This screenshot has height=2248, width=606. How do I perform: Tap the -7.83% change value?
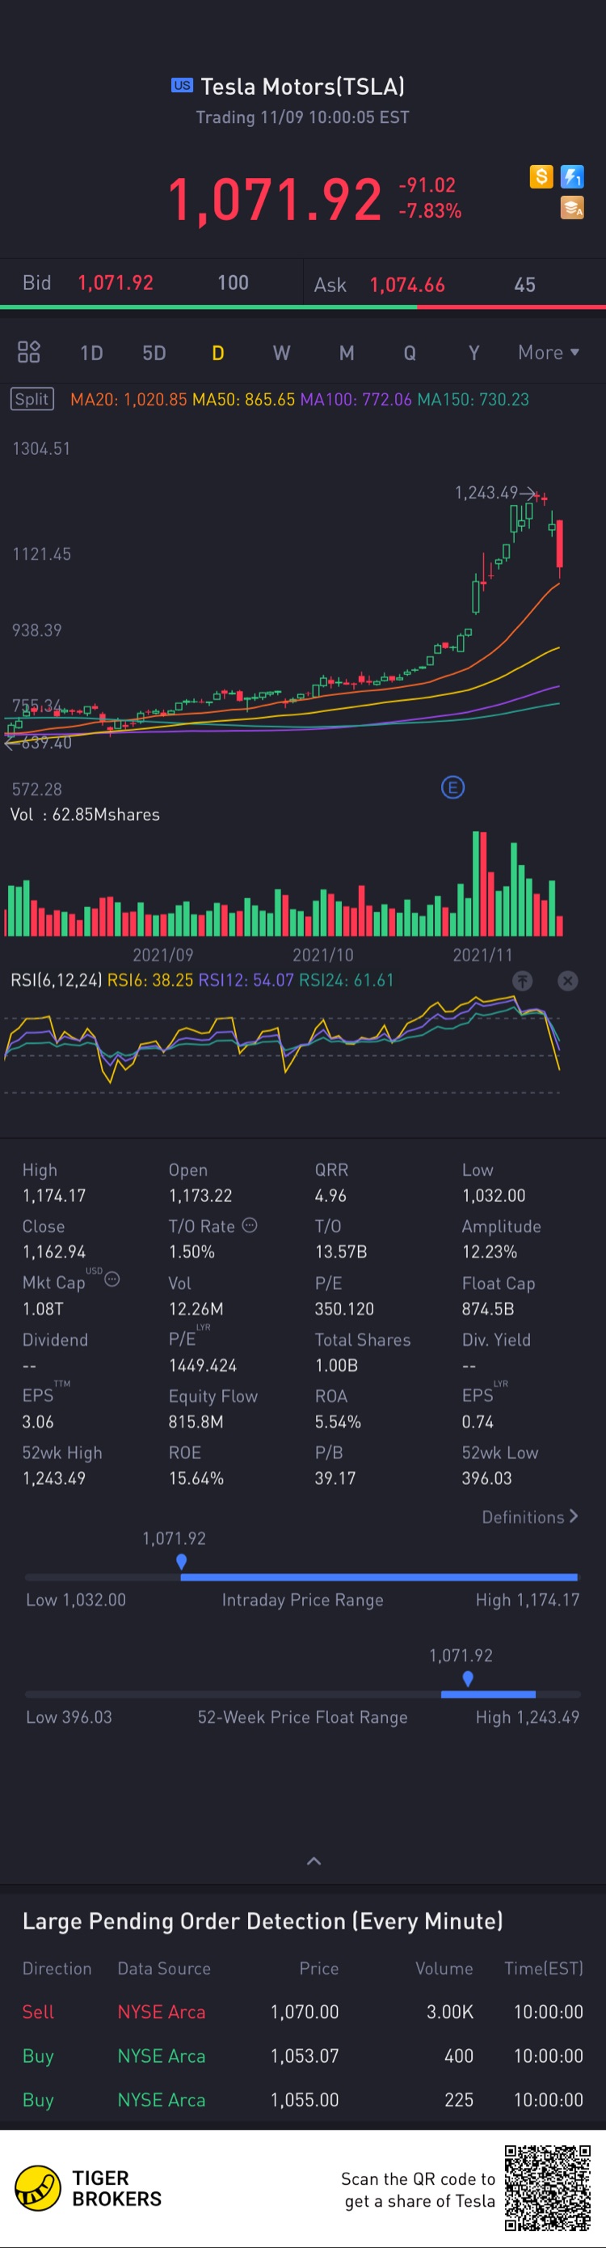[430, 211]
